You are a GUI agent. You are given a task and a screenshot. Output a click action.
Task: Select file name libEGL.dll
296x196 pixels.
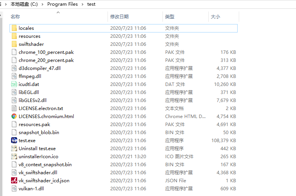[x=29, y=92]
